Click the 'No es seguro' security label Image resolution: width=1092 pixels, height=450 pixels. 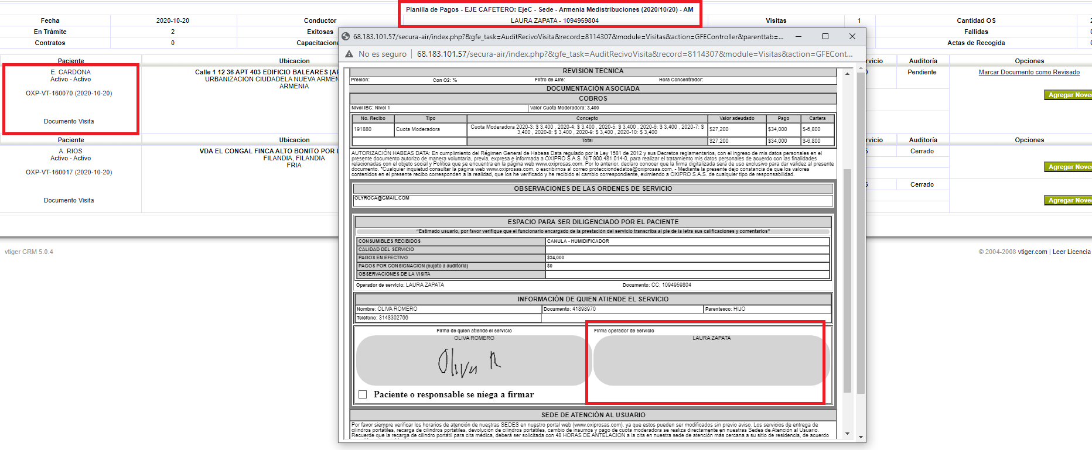382,54
